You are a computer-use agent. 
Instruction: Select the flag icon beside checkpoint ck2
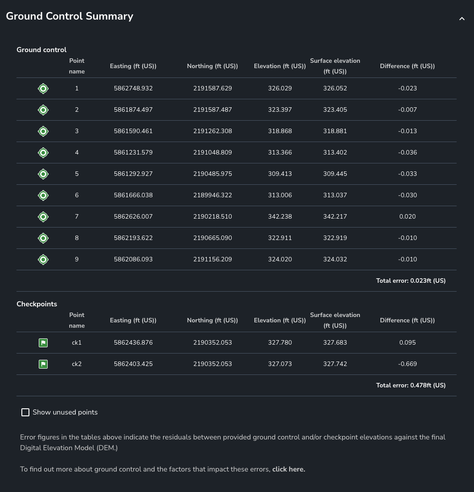click(43, 364)
